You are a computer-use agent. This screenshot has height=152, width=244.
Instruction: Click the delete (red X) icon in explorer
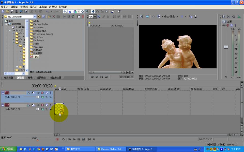[x=54, y=16]
